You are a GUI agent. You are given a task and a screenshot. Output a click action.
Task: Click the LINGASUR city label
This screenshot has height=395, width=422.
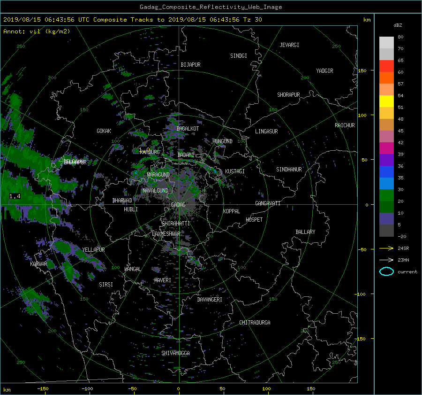[266, 132]
